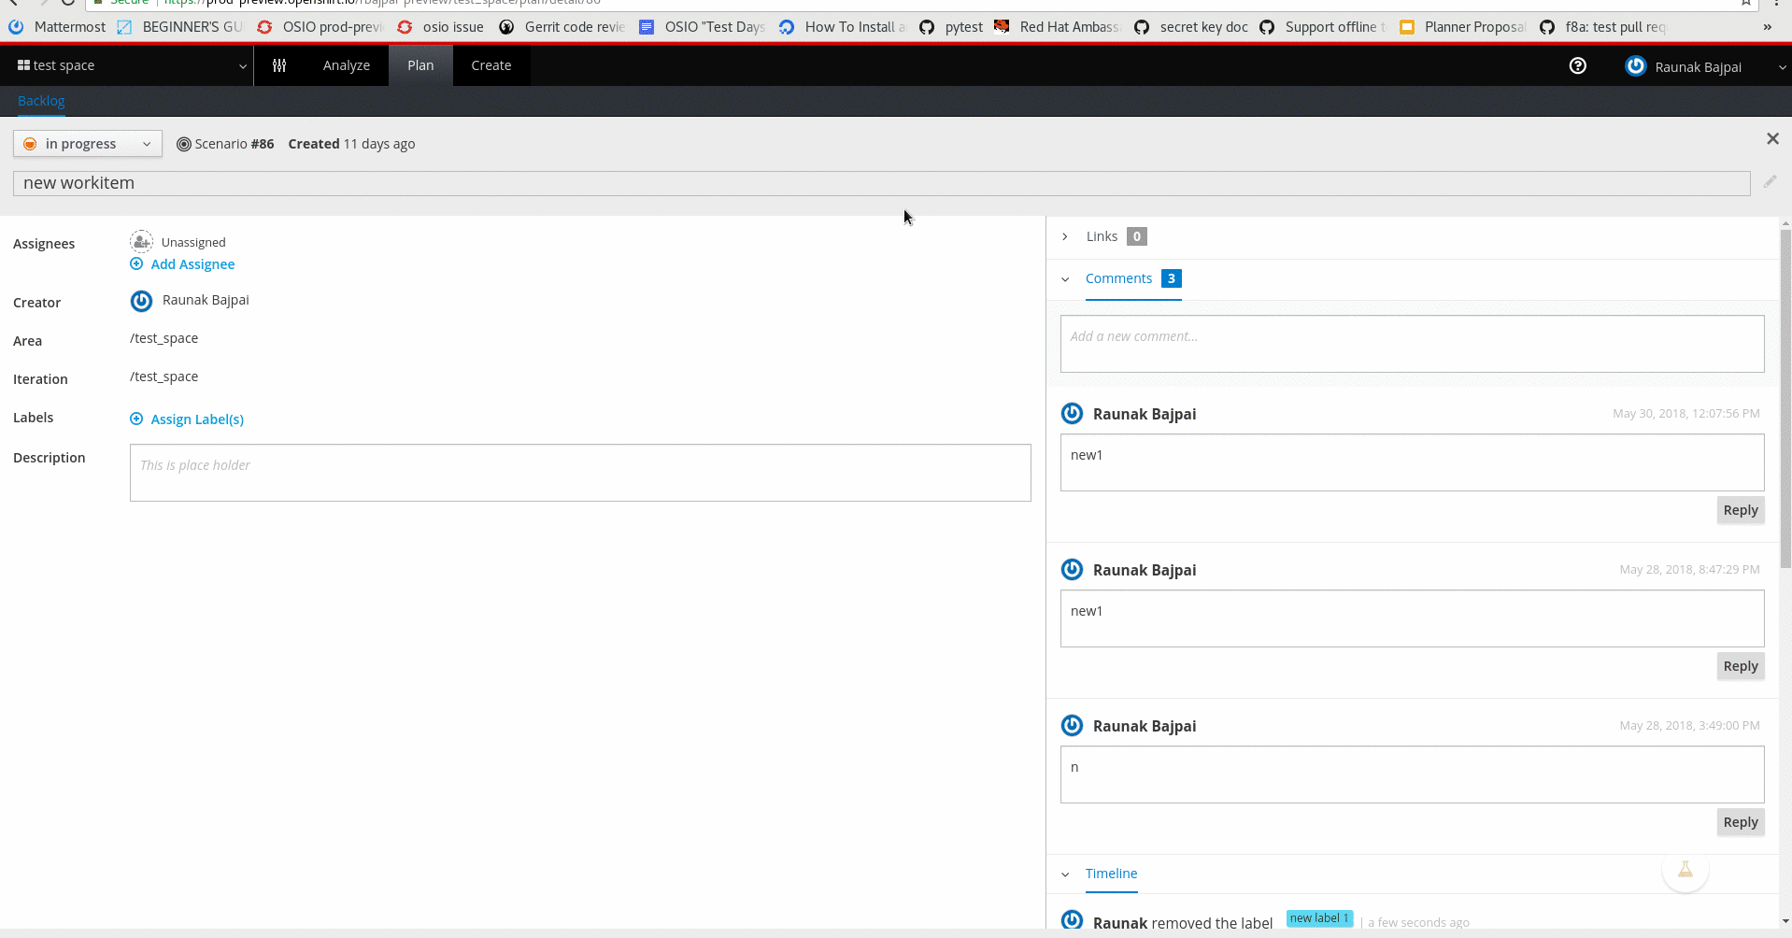1792x938 pixels.
Task: Click the Creator avatar of Raunak Bajpai
Action: pyautogui.click(x=141, y=301)
